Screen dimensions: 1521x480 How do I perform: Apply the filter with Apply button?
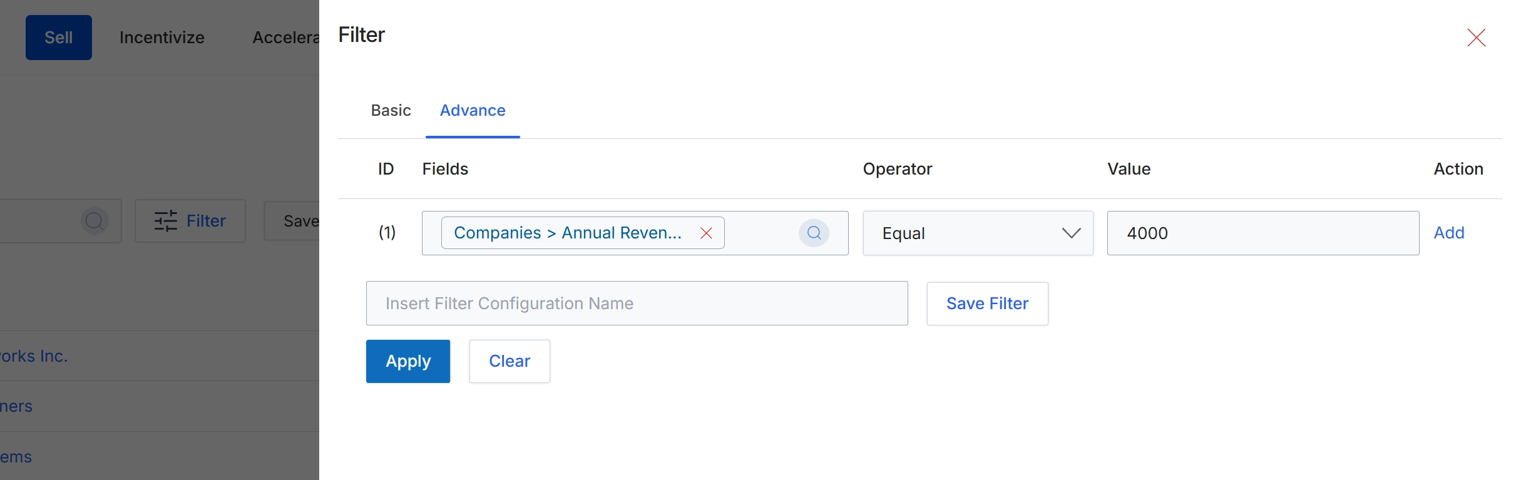click(408, 361)
